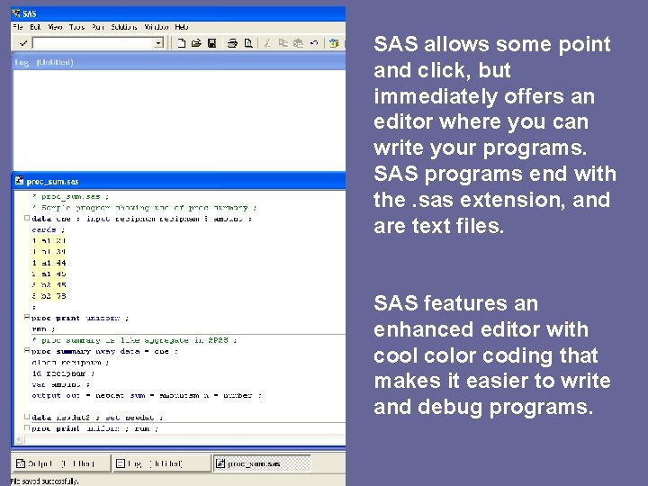Collapse the last 'proc print' section

[27, 427]
